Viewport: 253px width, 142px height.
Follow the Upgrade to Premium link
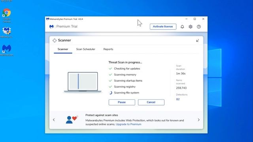pos(128,124)
